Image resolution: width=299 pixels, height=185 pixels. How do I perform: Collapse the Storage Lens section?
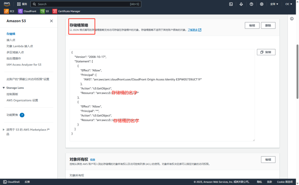click(4, 88)
